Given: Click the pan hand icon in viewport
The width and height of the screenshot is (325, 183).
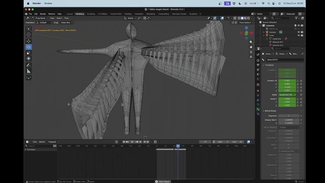Looking at the screenshot, I should point(251,47).
